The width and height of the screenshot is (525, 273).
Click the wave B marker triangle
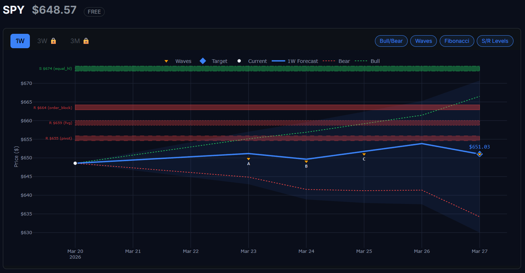[306, 162]
